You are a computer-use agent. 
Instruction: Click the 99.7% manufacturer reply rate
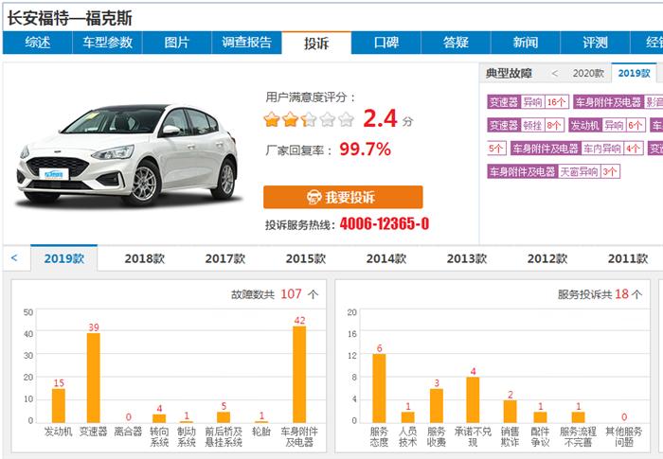click(x=365, y=150)
